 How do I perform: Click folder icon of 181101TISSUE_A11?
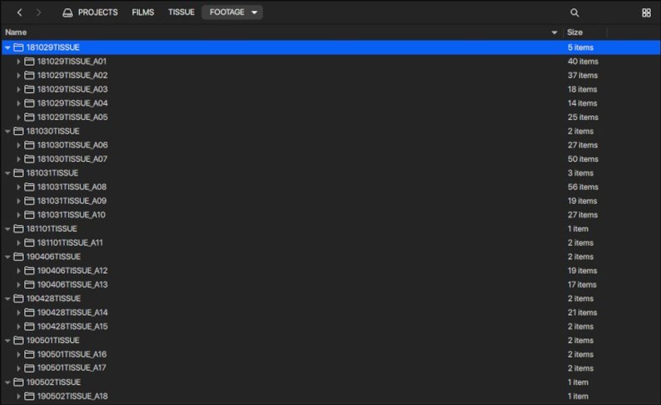(29, 243)
